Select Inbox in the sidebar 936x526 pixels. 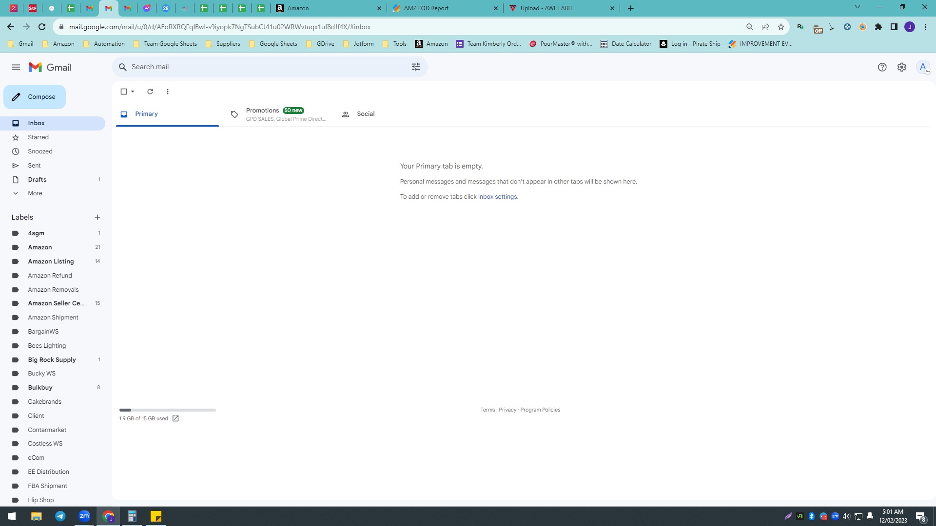point(53,123)
